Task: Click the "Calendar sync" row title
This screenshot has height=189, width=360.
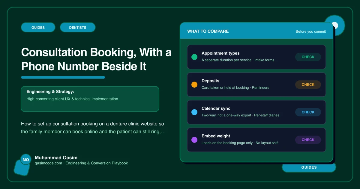Action: tap(216, 108)
